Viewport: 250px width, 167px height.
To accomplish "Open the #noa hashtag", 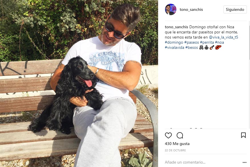I will (x=219, y=42).
